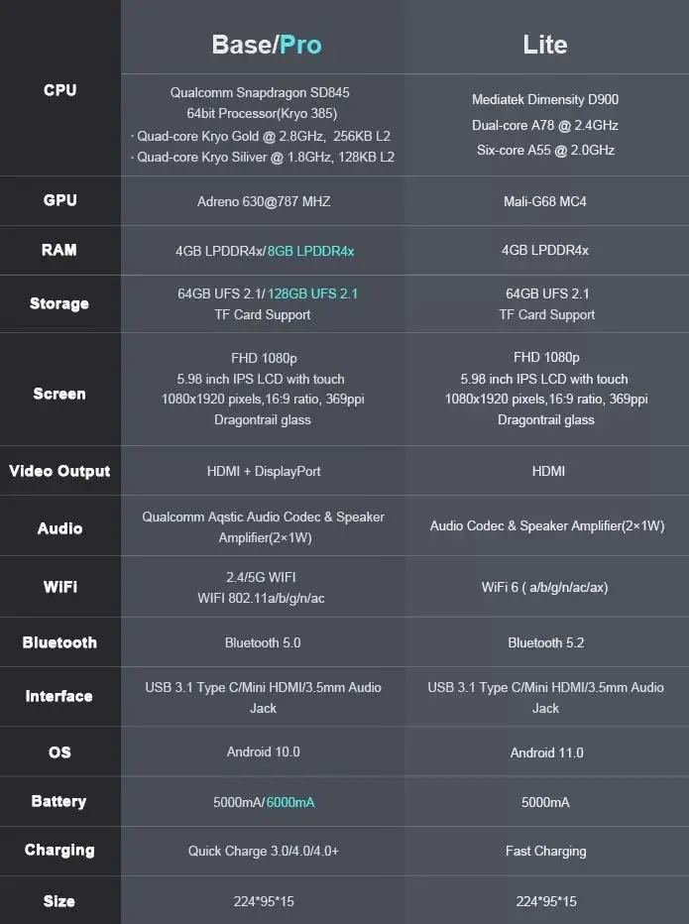Select the Storage row label
This screenshot has width=689, height=924.
(59, 303)
